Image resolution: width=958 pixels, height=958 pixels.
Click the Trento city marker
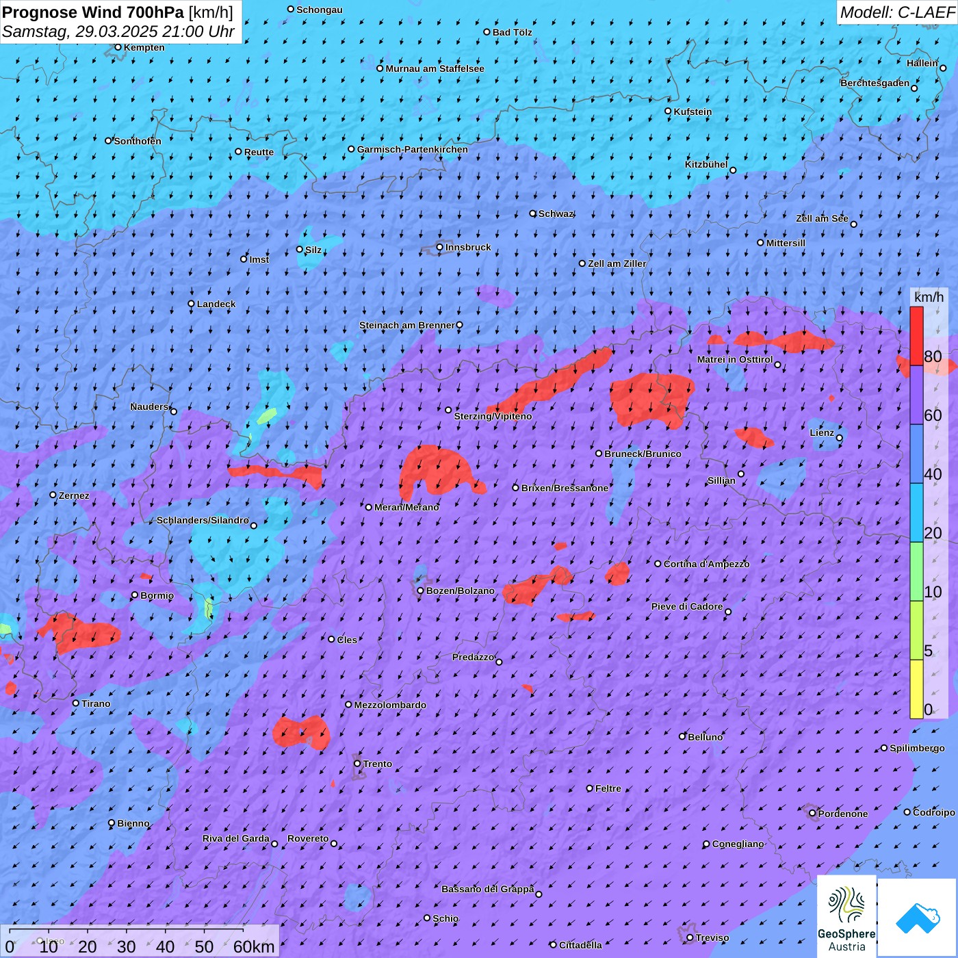(x=357, y=763)
